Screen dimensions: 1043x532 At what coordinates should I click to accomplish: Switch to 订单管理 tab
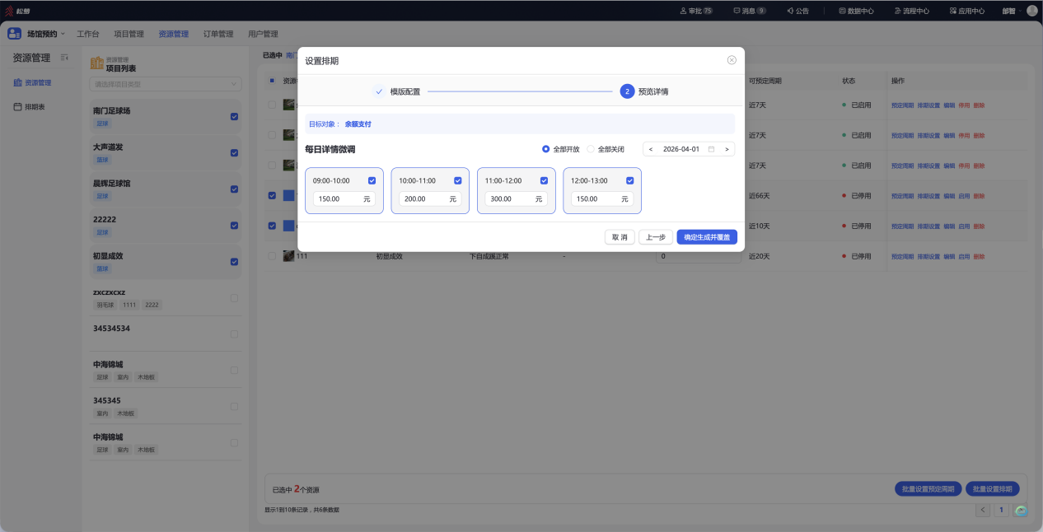pyautogui.click(x=218, y=34)
